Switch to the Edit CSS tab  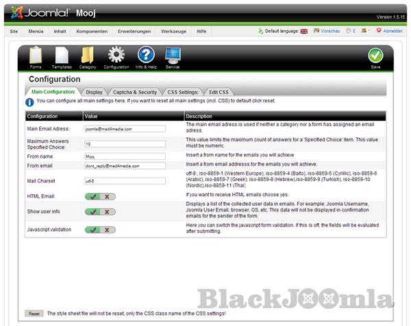click(219, 91)
